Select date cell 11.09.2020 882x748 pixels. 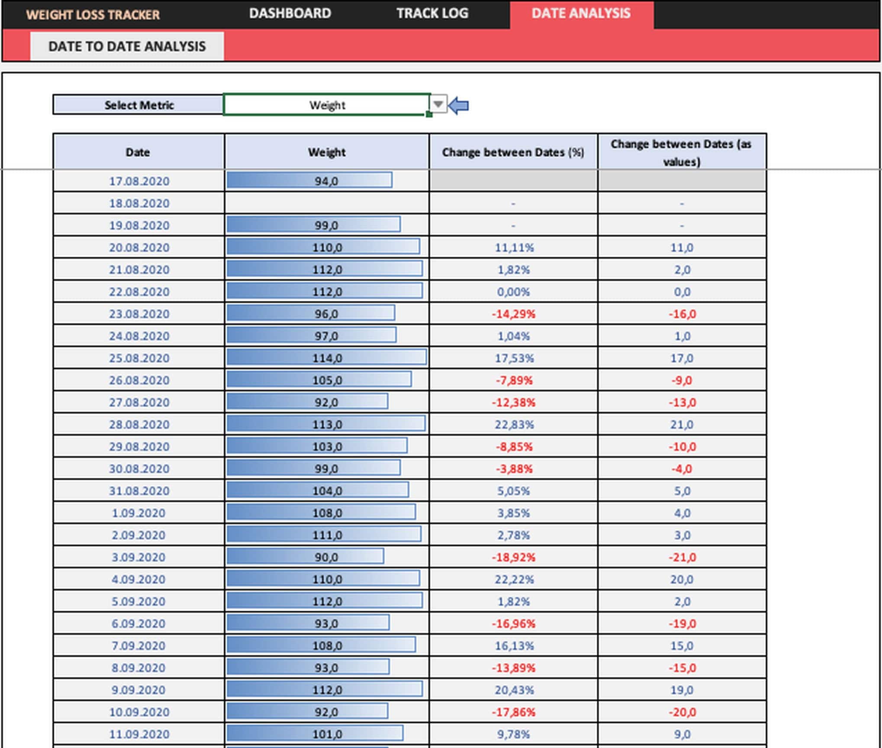click(x=139, y=734)
